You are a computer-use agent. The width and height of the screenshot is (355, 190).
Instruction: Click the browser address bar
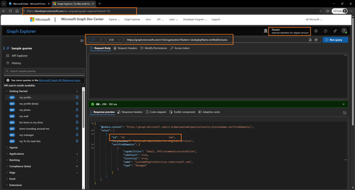click(x=170, y=11)
